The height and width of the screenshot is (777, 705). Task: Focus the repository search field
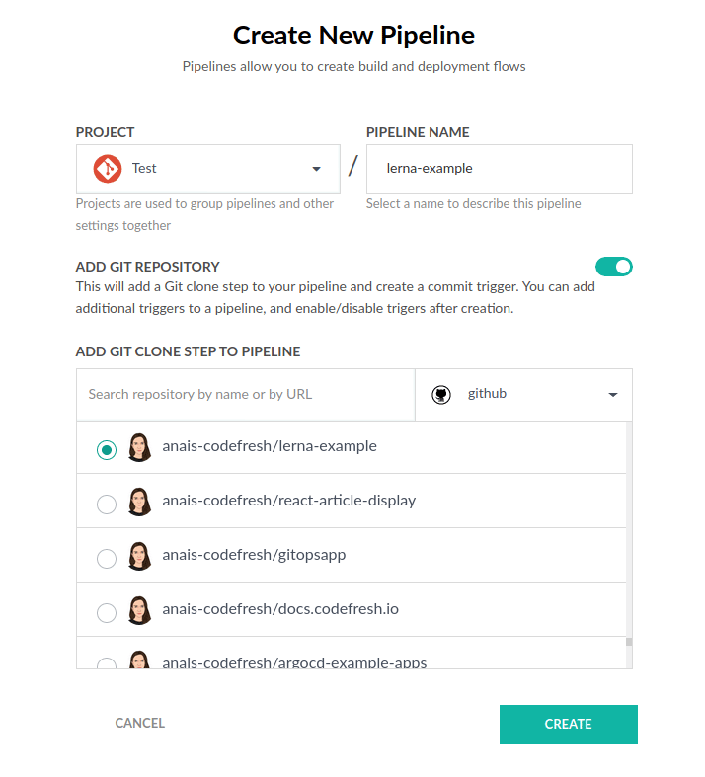click(x=245, y=394)
